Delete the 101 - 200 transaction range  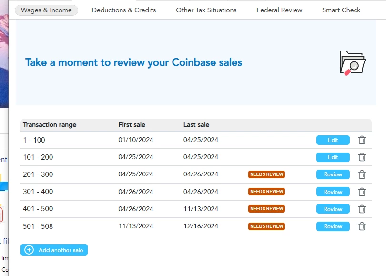[x=362, y=157]
